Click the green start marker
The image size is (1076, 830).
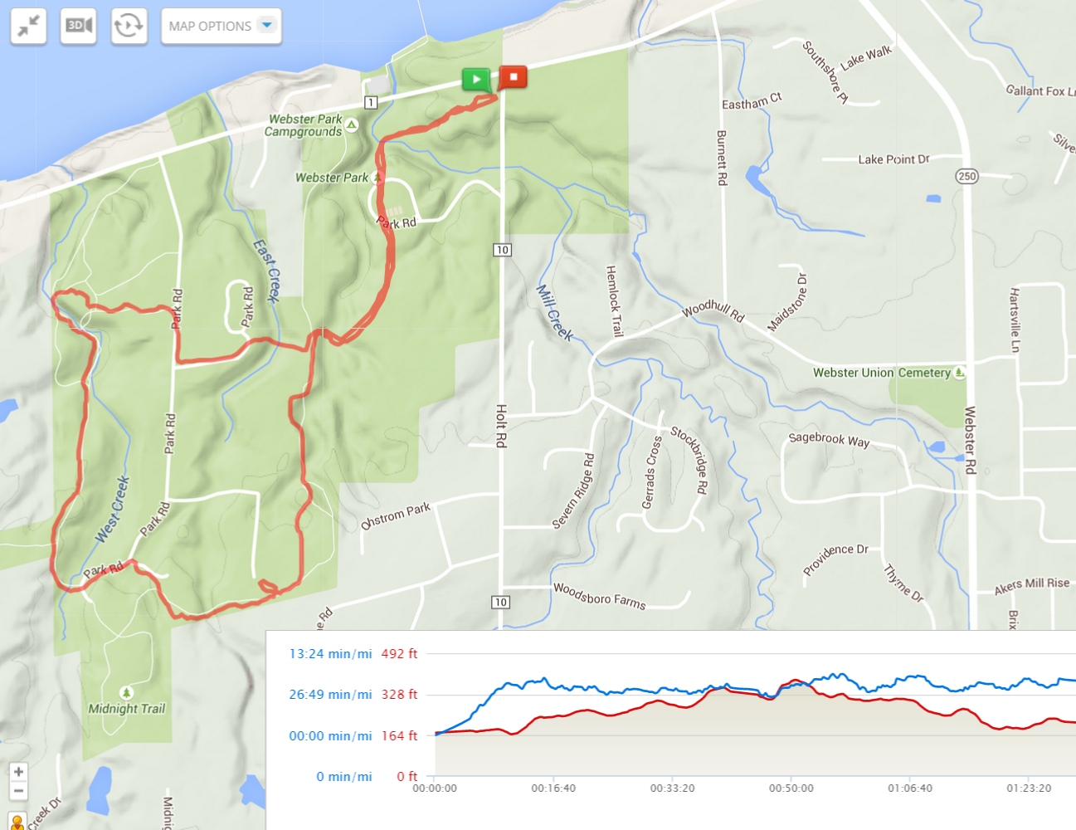476,80
